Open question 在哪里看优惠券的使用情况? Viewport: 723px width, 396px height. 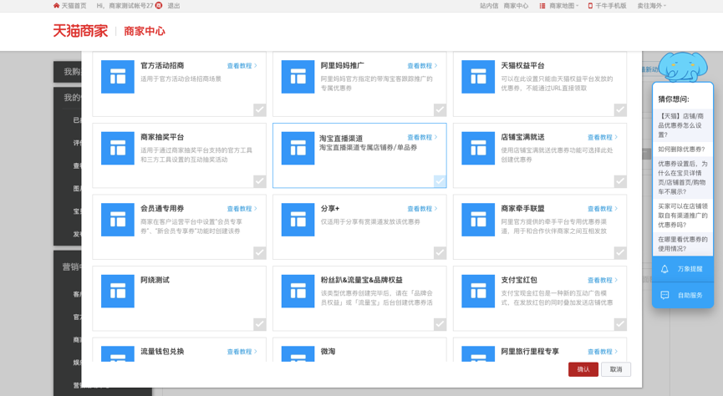682,244
